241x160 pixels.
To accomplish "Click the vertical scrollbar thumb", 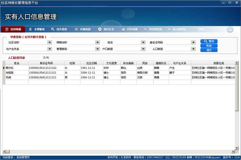I will click(x=236, y=88).
